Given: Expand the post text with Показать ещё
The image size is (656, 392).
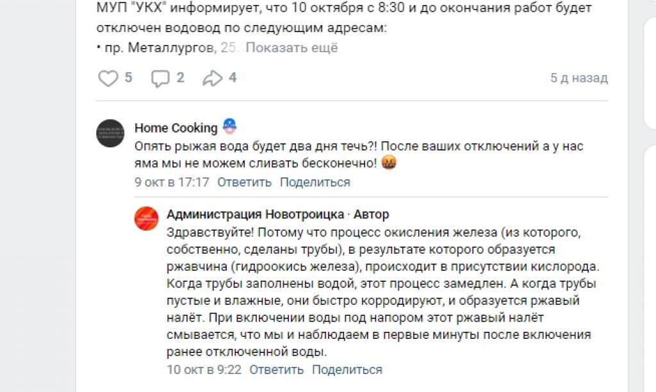Looking at the screenshot, I should pyautogui.click(x=292, y=48).
